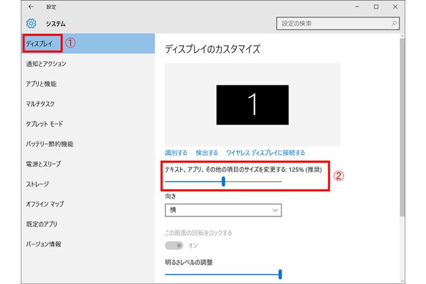Open アプリと機能 settings

[x=88, y=84]
